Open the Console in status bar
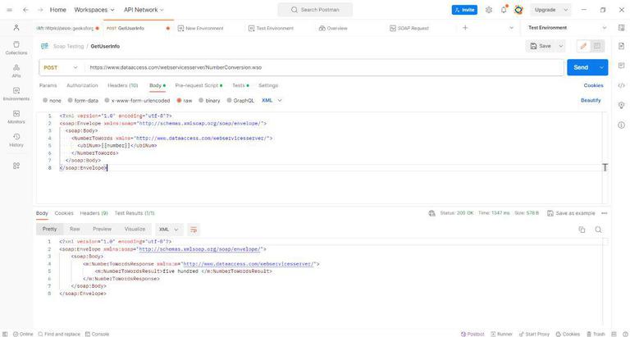Screen dimensions: 630x337 [x=97, y=334]
